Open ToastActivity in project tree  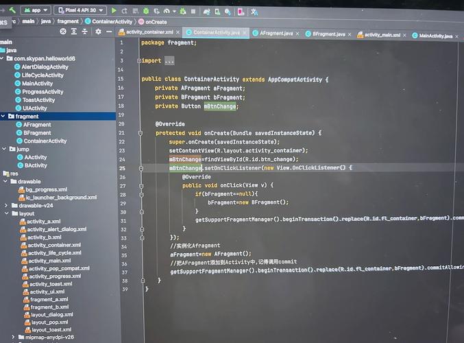[35, 100]
